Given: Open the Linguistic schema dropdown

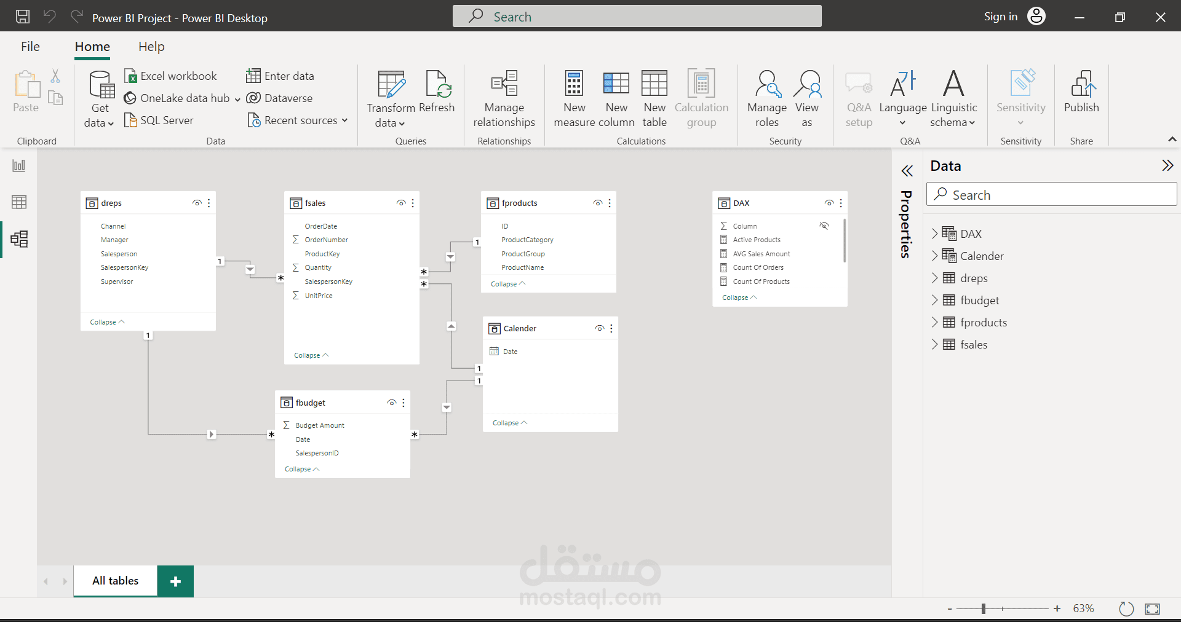Looking at the screenshot, I should (953, 98).
